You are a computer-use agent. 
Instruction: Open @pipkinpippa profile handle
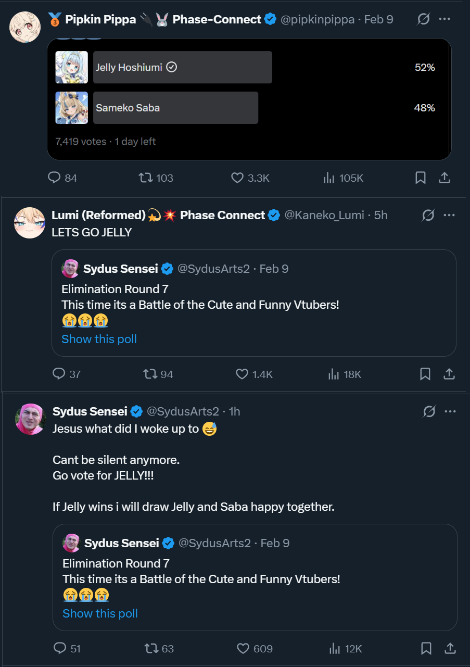click(x=317, y=20)
